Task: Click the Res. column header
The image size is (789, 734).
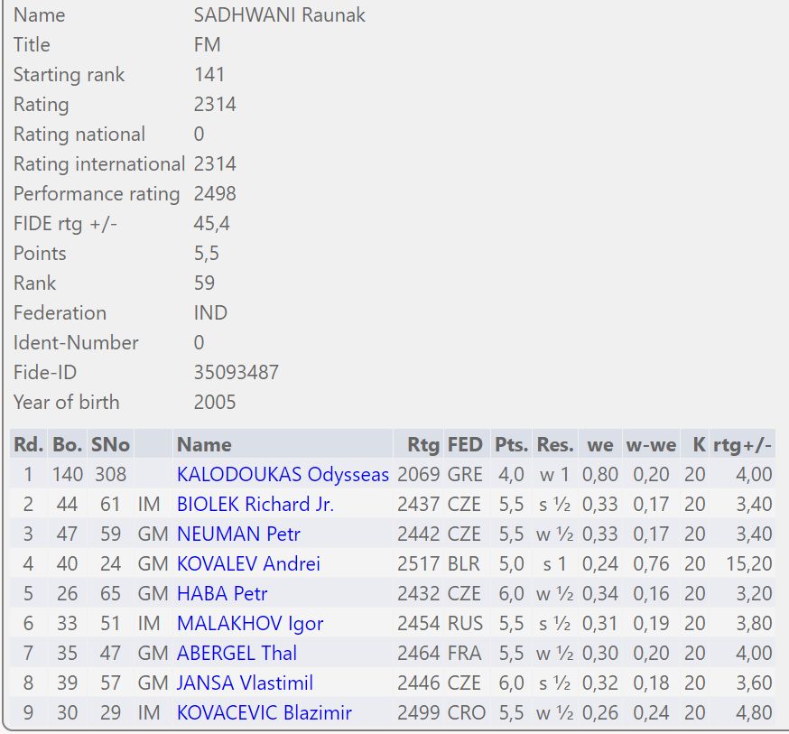Action: click(554, 444)
